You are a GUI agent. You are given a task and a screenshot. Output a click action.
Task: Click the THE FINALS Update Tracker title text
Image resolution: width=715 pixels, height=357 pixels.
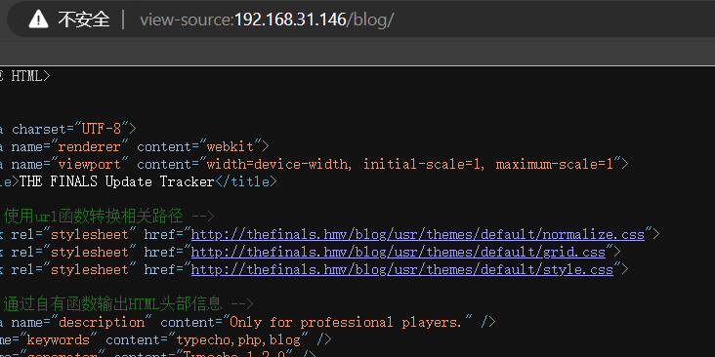[117, 181]
